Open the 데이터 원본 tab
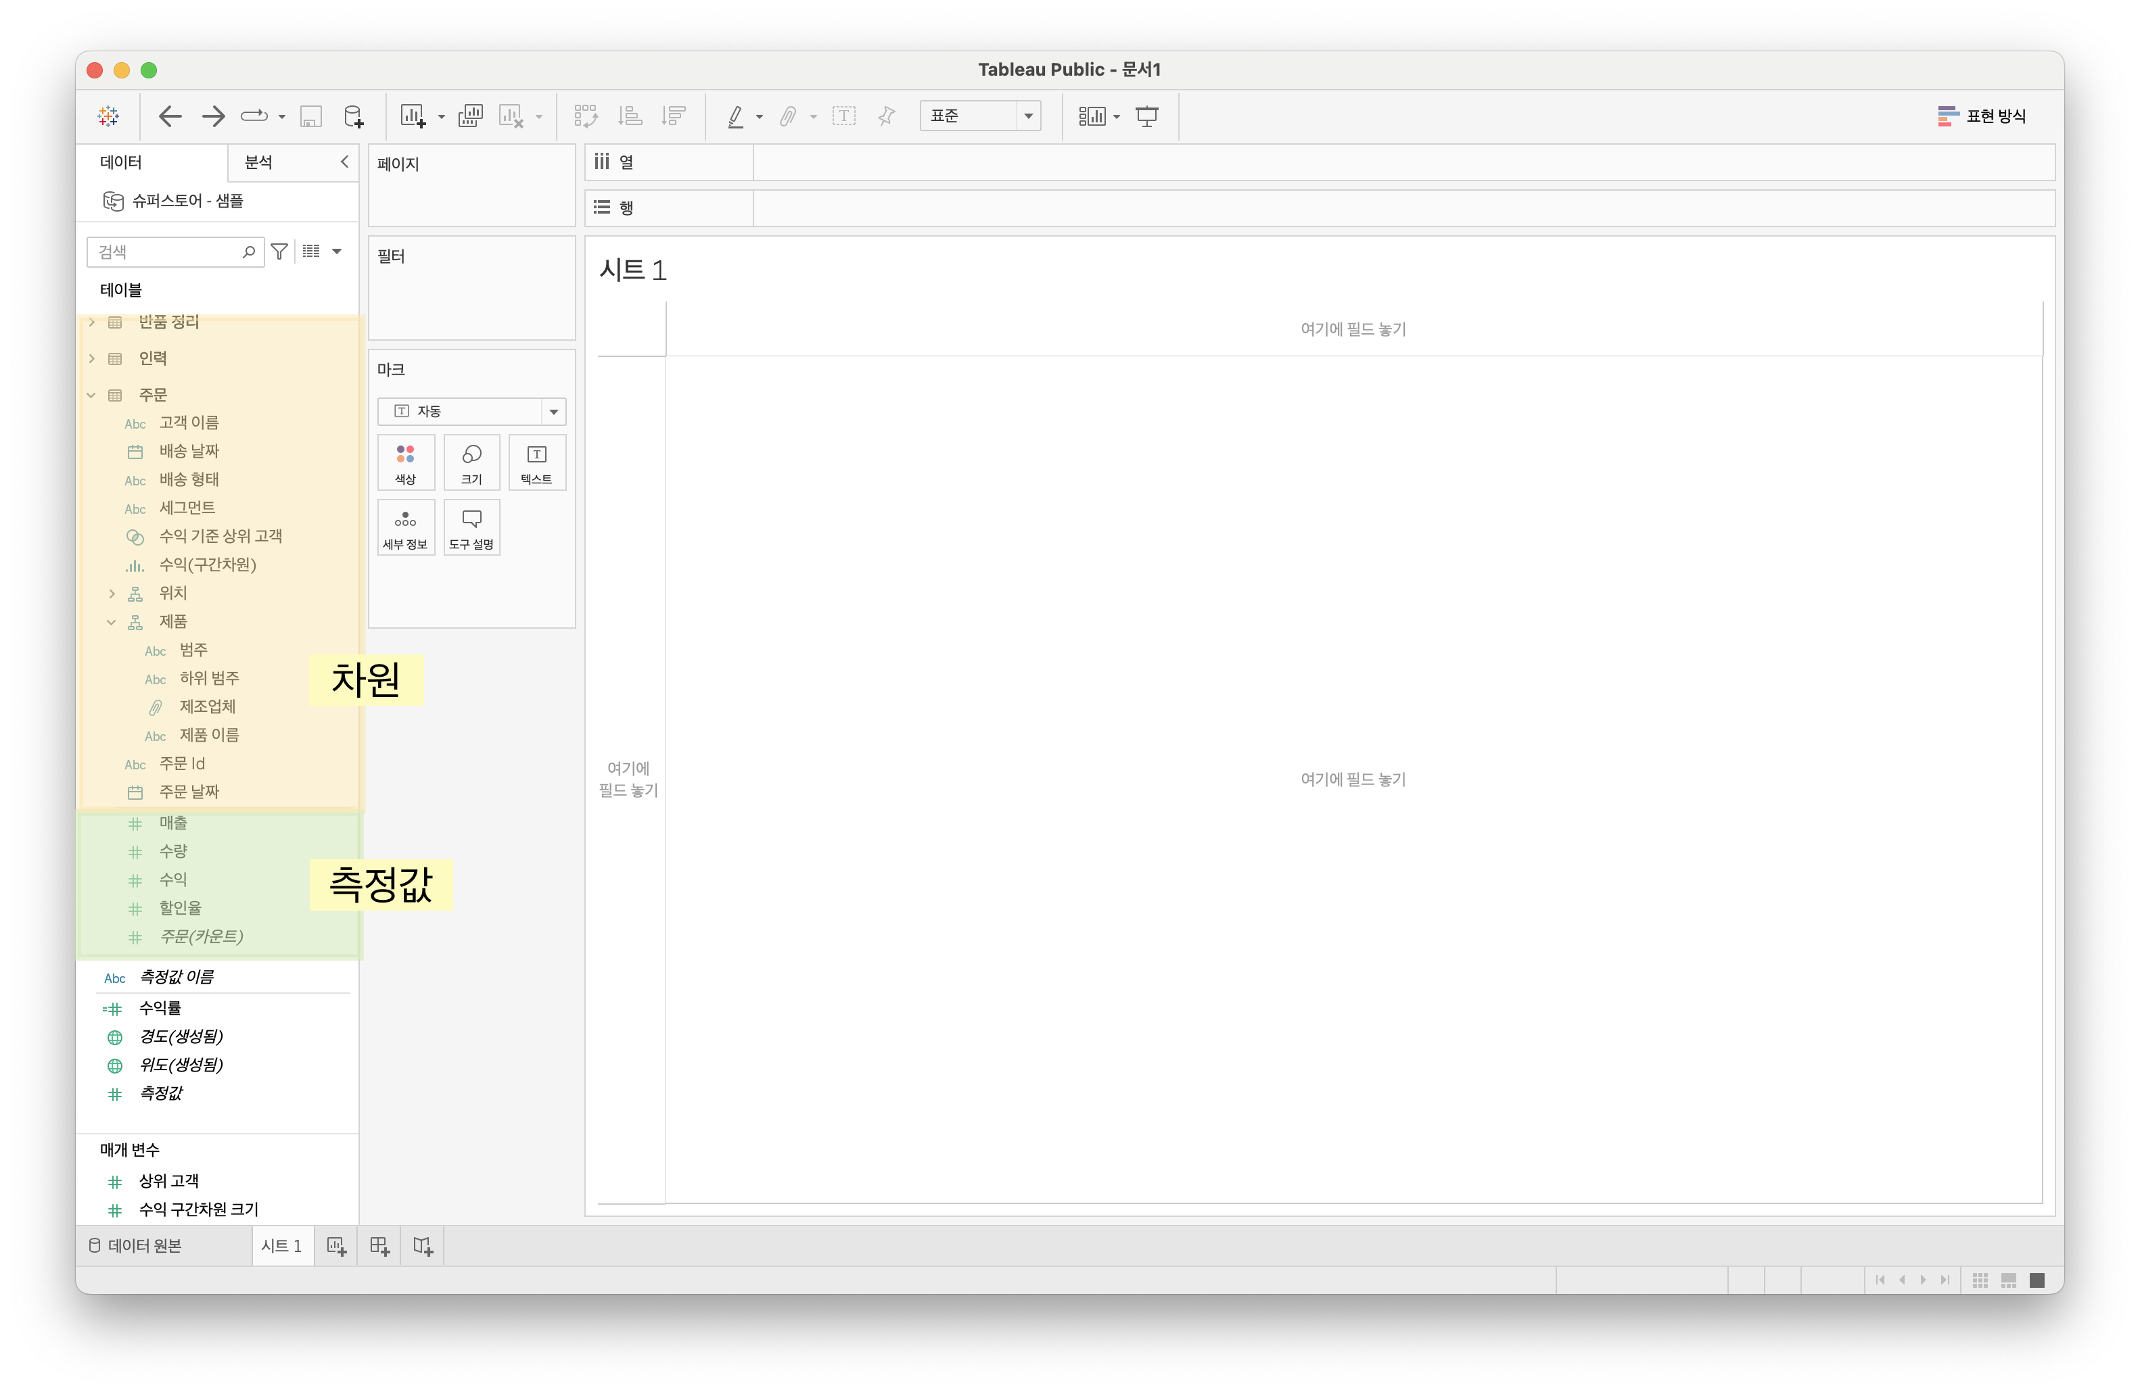 click(136, 1246)
